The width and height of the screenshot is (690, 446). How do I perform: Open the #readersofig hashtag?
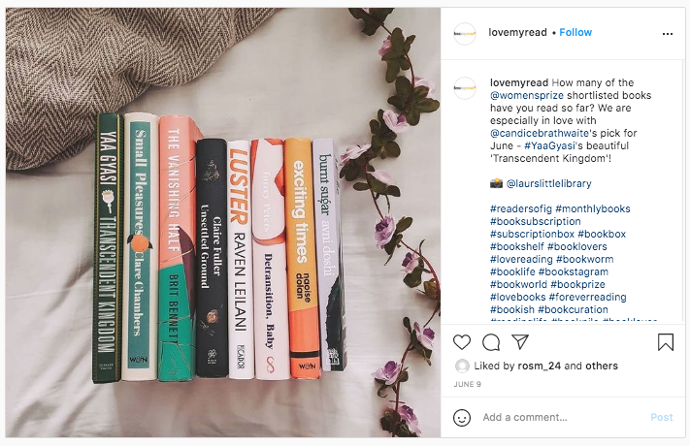point(520,208)
